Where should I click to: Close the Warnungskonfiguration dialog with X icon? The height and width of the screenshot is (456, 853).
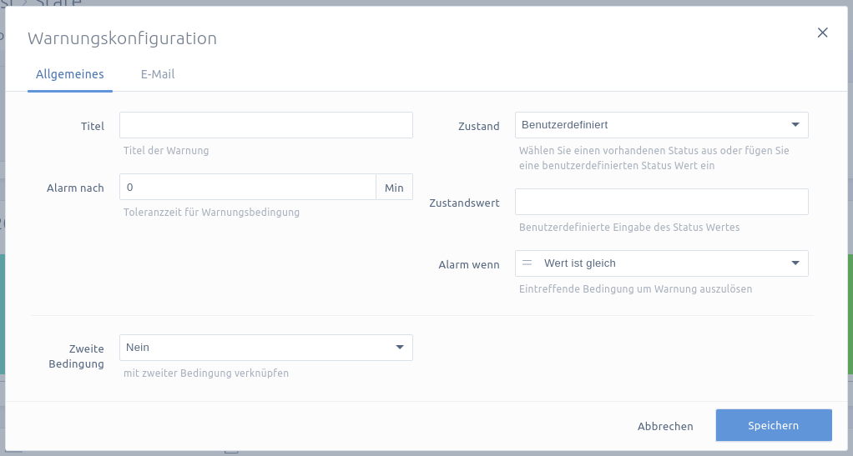coord(823,33)
